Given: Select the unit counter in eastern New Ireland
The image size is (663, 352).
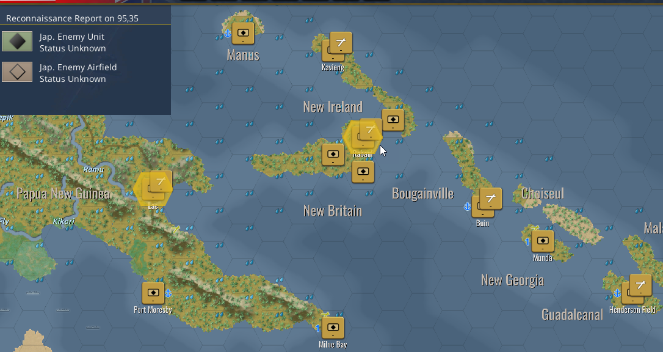Looking at the screenshot, I should point(393,120).
